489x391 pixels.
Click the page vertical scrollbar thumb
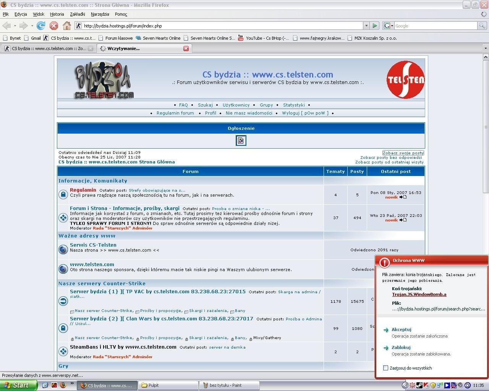pyautogui.click(x=486, y=127)
